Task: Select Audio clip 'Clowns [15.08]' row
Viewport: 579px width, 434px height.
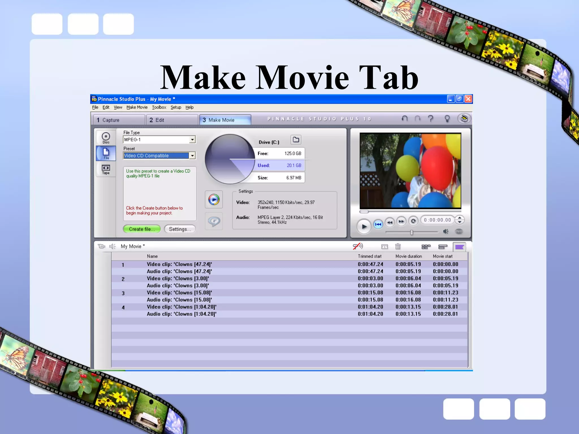Action: [x=289, y=300]
